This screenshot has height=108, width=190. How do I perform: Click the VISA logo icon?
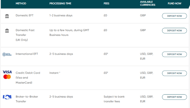pos(7,72)
